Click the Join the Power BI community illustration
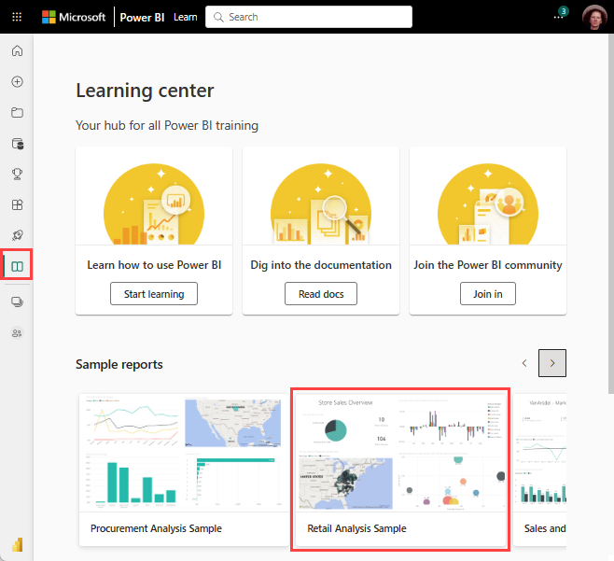The width and height of the screenshot is (614, 561). (x=488, y=203)
